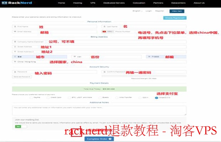Click the lock icon in Password field
Screen dimensions: 221x142
pos(15,72)
